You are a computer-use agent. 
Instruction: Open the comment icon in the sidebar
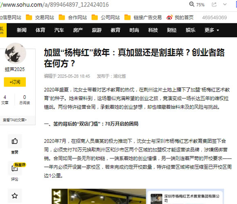click(x=15, y=168)
